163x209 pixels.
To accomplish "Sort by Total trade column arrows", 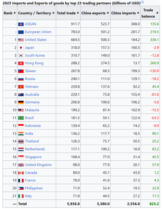I will pos(78,13).
